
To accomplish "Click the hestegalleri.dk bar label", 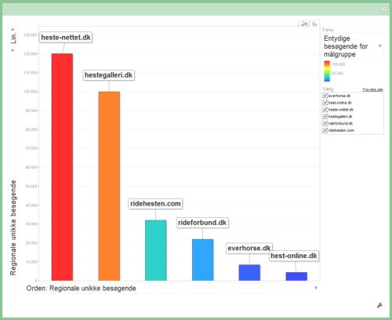I will [x=109, y=75].
